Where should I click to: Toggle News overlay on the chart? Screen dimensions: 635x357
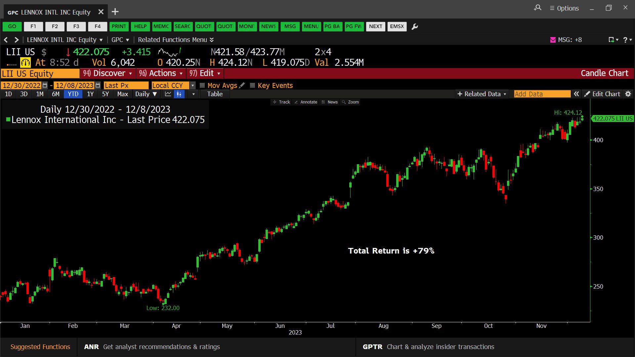tap(329, 102)
